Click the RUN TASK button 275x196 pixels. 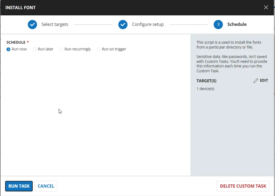pos(19,186)
